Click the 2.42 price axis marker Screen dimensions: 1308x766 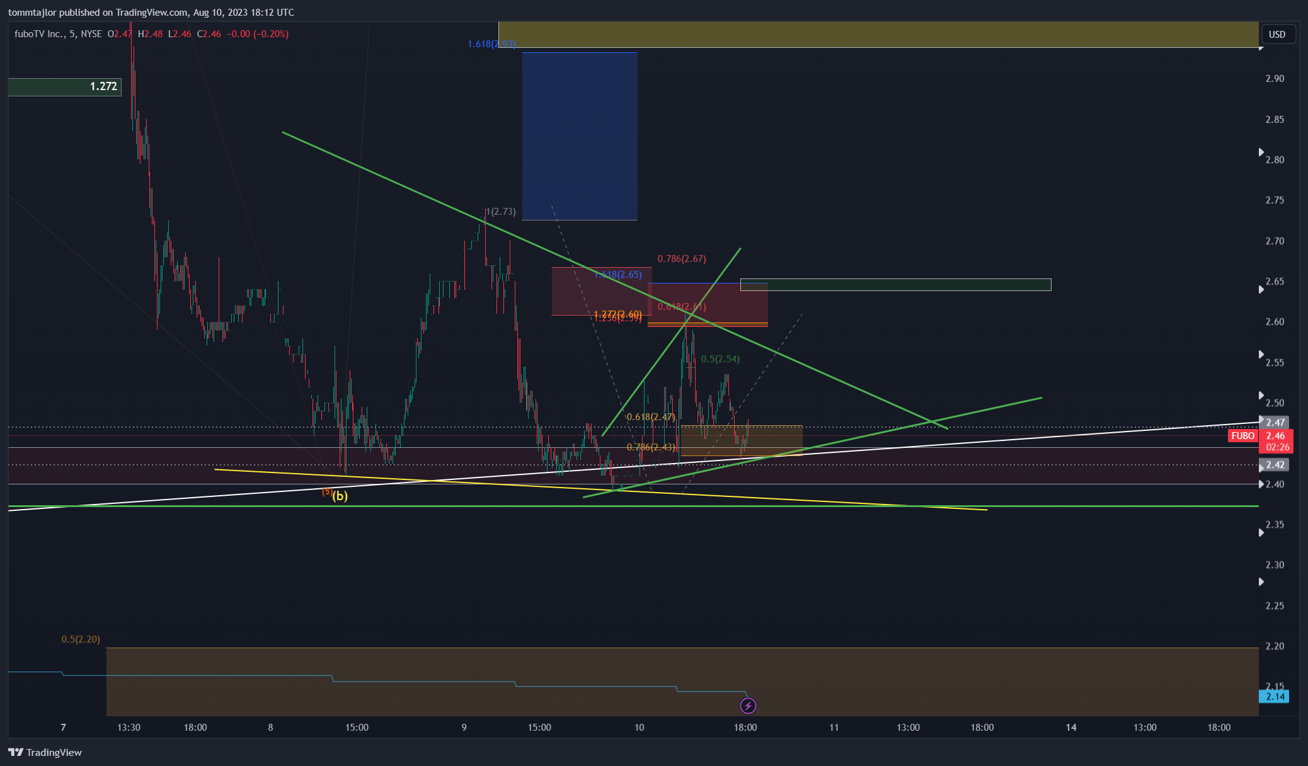tap(1275, 465)
